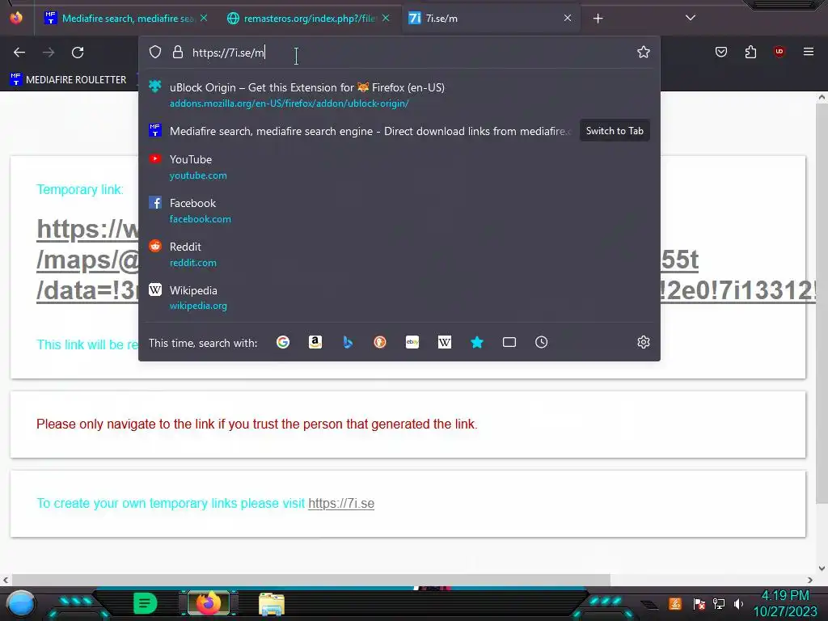This screenshot has height=621, width=828.
Task: Open the green notes app on taskbar
Action: 146,602
